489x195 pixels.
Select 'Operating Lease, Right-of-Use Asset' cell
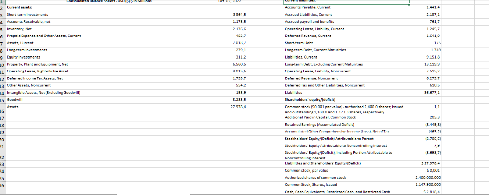coord(109,71)
